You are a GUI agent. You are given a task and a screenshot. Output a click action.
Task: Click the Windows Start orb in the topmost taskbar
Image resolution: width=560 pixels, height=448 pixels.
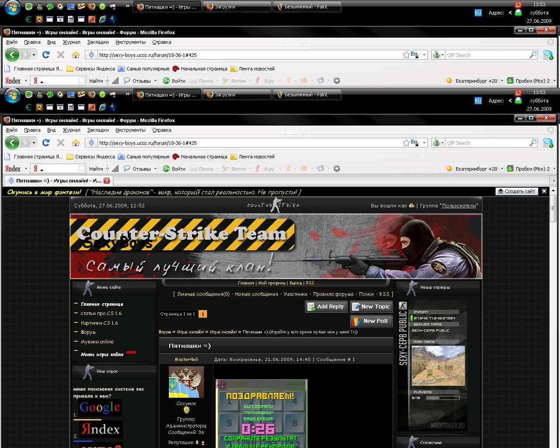coord(12,7)
